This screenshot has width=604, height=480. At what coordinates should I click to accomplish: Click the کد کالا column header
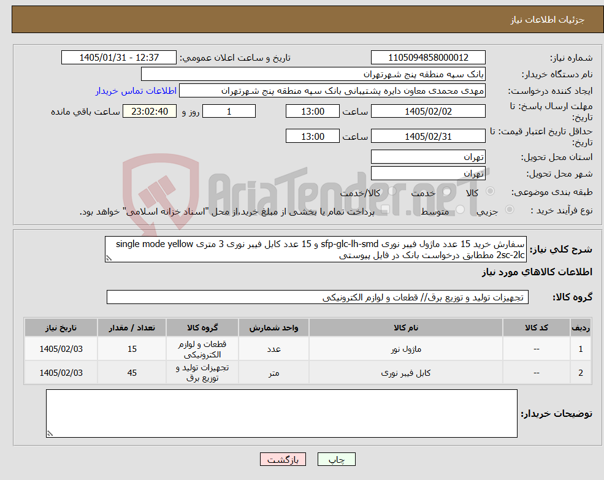536,327
